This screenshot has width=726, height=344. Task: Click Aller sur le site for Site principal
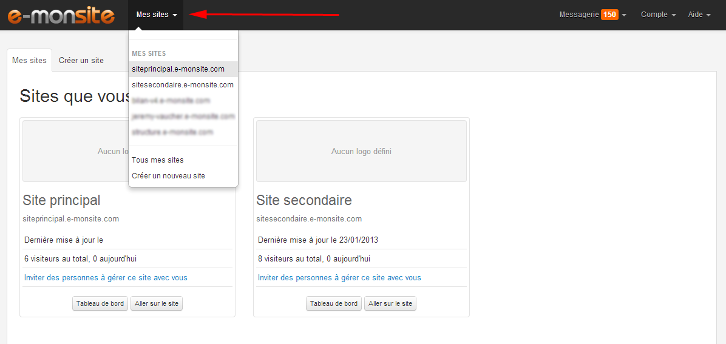(157, 304)
